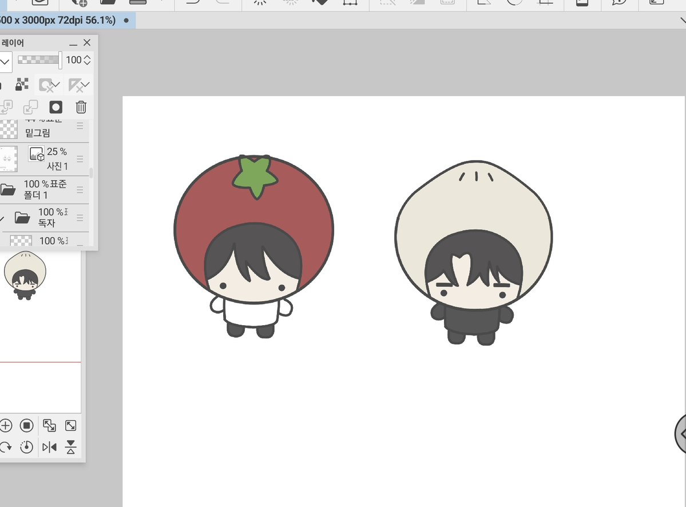Adjust the layer opacity 100 stepper arrows
The height and width of the screenshot is (507, 686).
coord(87,60)
